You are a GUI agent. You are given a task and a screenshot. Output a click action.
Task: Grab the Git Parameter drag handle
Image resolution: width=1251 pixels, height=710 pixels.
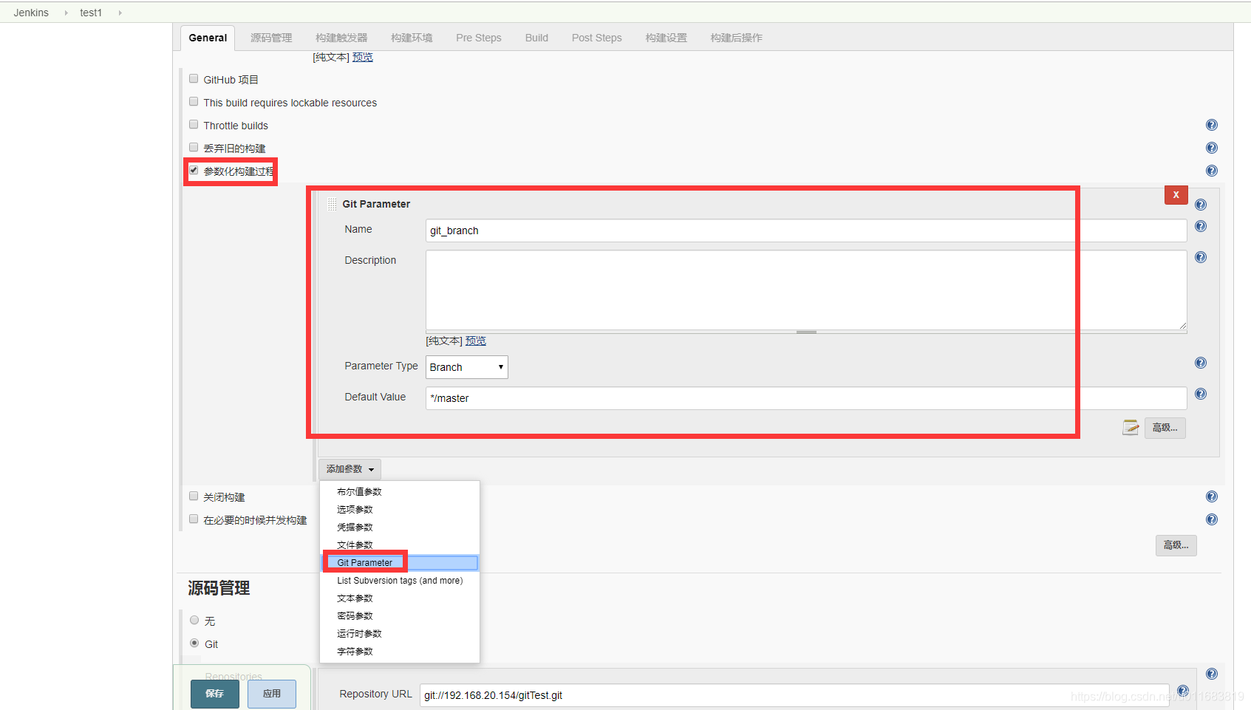click(x=332, y=204)
